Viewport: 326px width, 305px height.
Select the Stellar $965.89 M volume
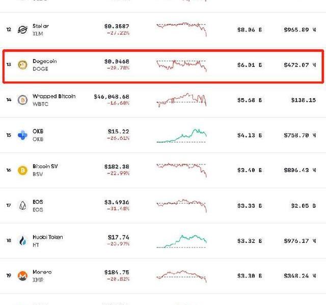click(x=300, y=30)
